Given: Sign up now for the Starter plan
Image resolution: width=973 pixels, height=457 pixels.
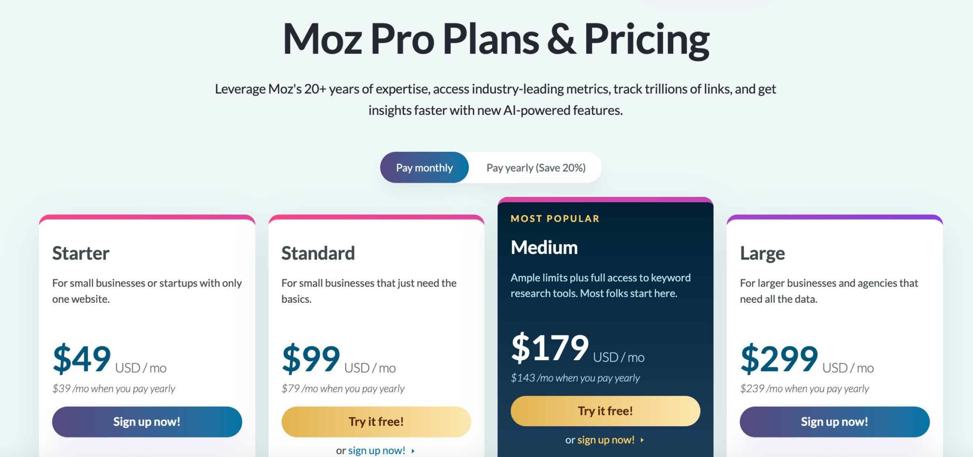Looking at the screenshot, I should (x=146, y=421).
